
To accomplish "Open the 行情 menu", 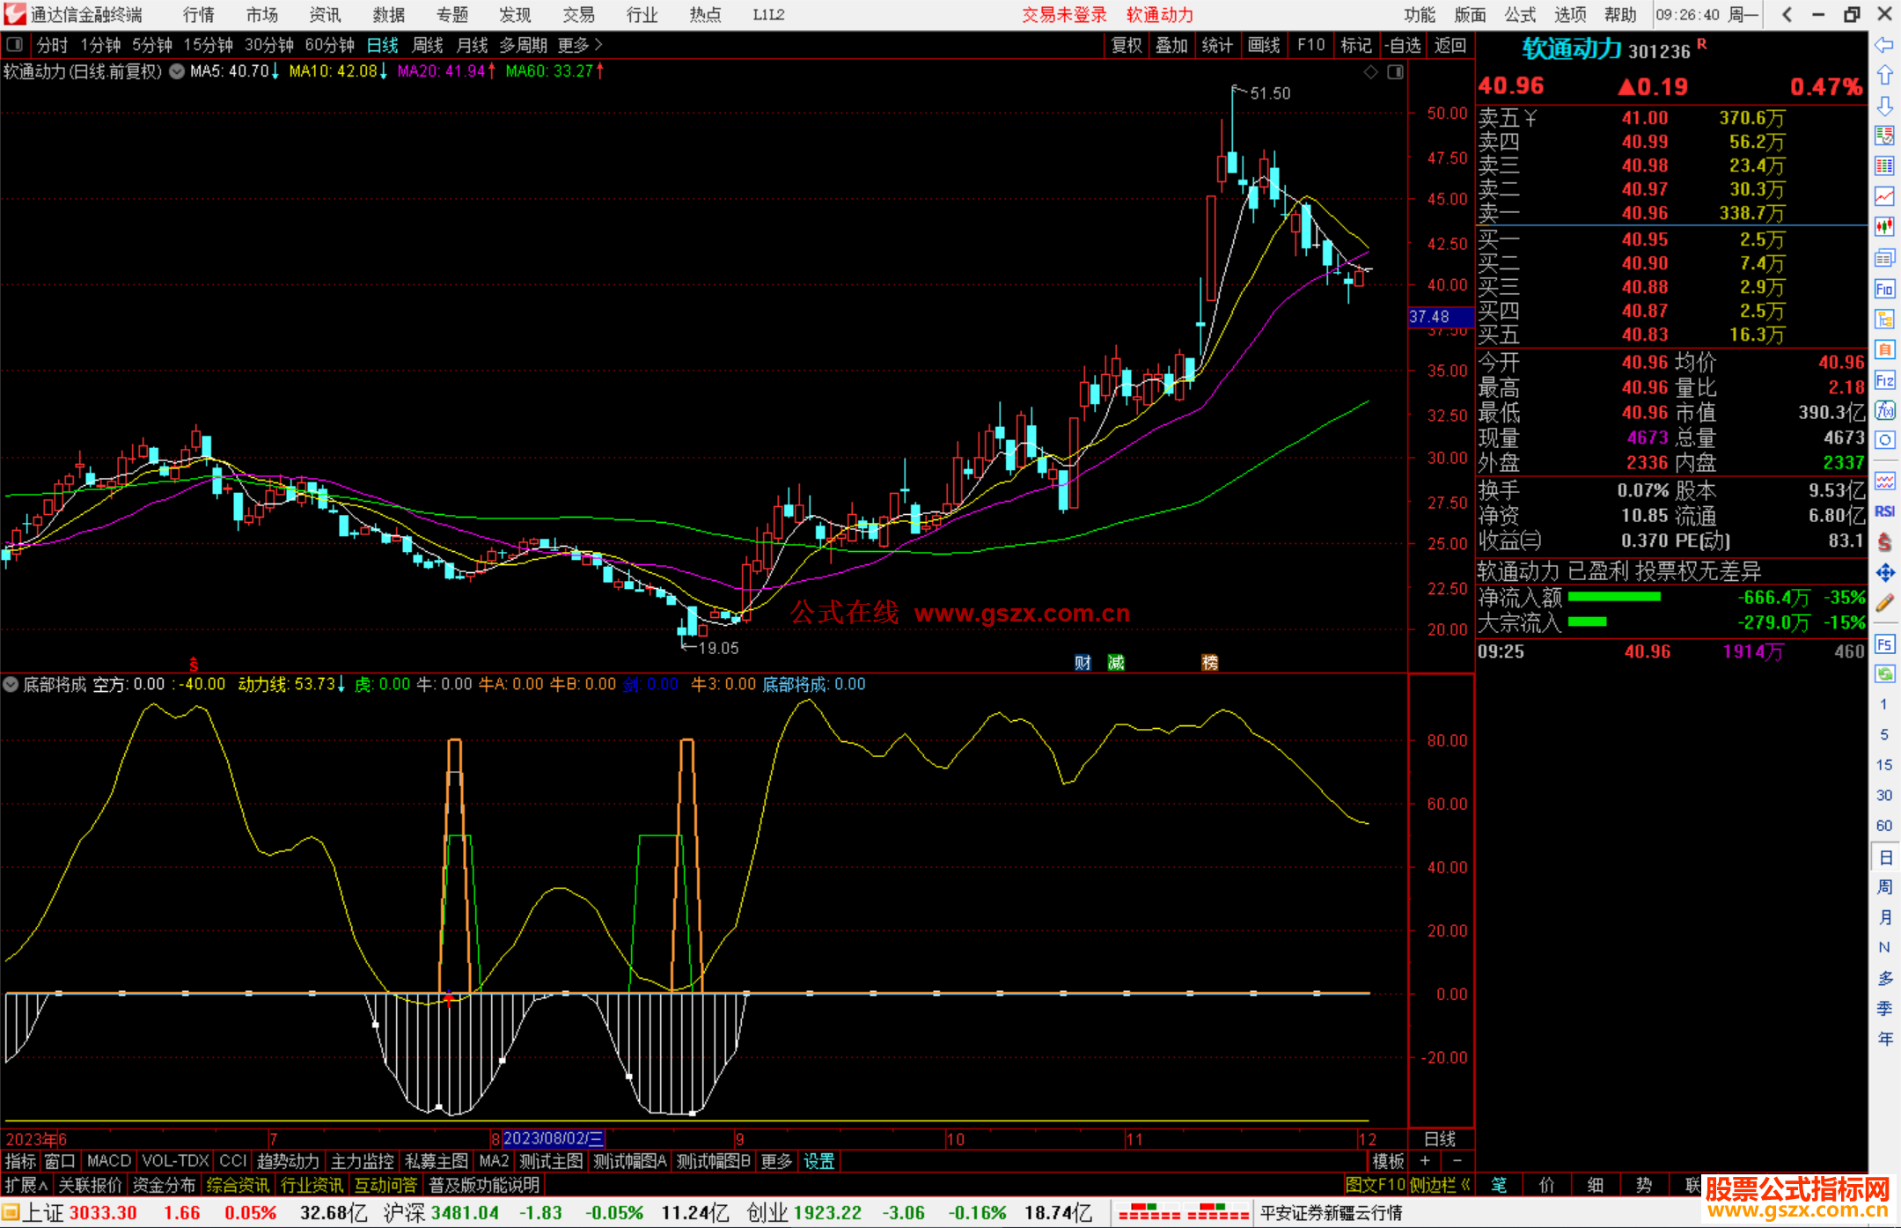I will [x=198, y=15].
